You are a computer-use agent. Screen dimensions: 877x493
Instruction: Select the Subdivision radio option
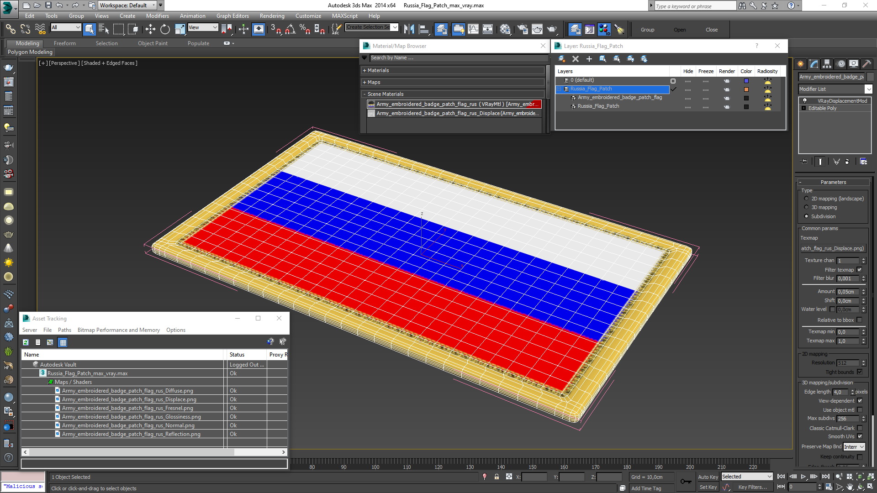click(806, 216)
